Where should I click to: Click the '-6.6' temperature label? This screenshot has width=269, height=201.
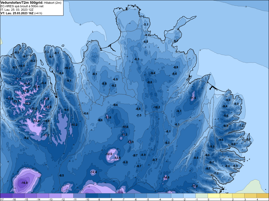click(86, 113)
